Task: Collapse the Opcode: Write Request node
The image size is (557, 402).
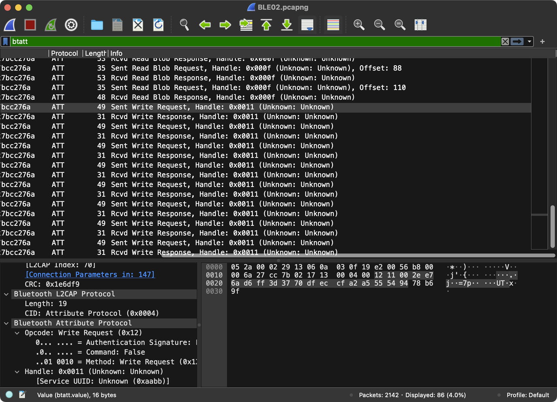Action: tap(17, 333)
